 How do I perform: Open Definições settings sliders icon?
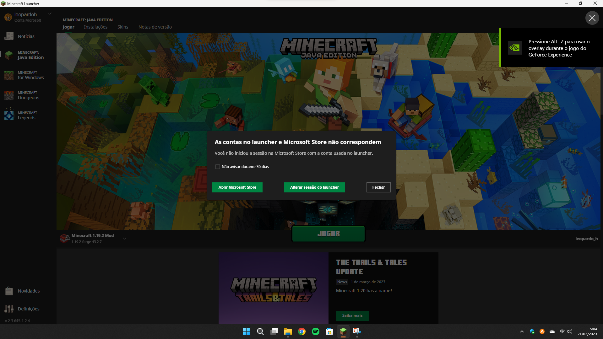tap(9, 309)
